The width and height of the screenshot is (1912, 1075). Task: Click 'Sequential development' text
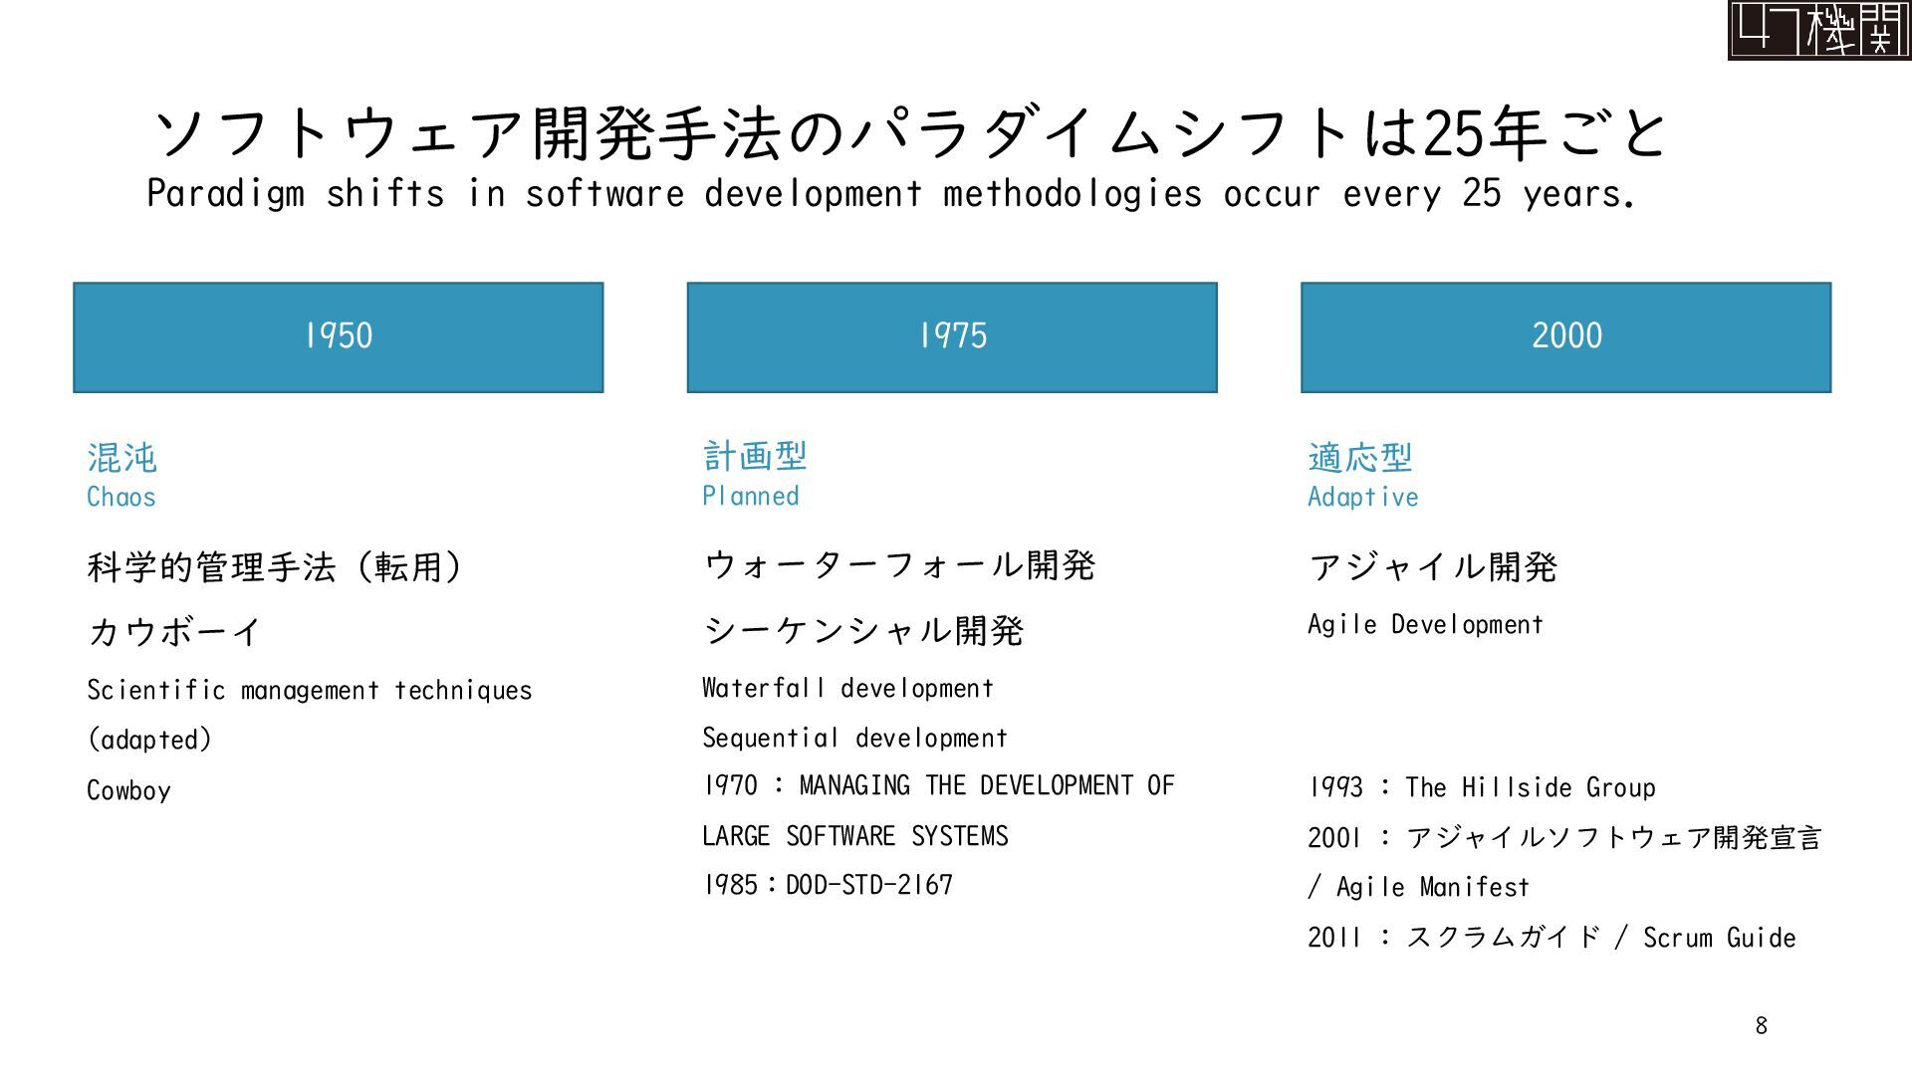pos(854,738)
